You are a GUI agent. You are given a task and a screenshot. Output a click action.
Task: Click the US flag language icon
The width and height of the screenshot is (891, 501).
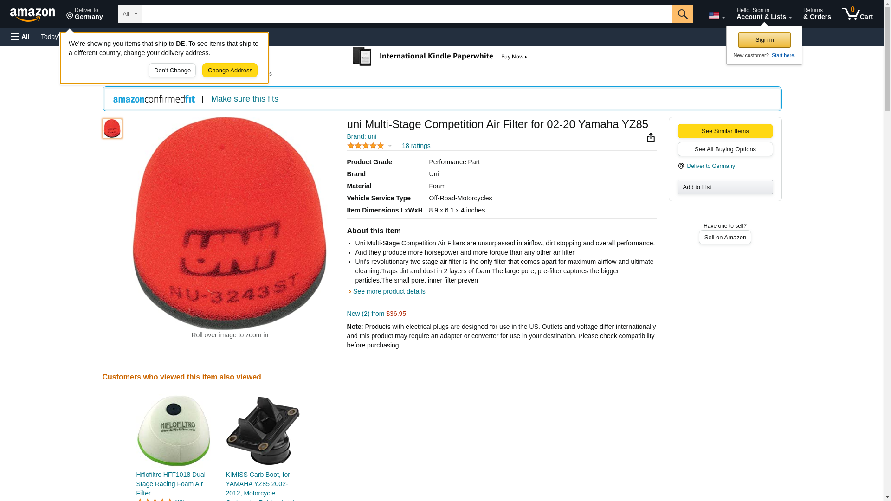click(717, 16)
